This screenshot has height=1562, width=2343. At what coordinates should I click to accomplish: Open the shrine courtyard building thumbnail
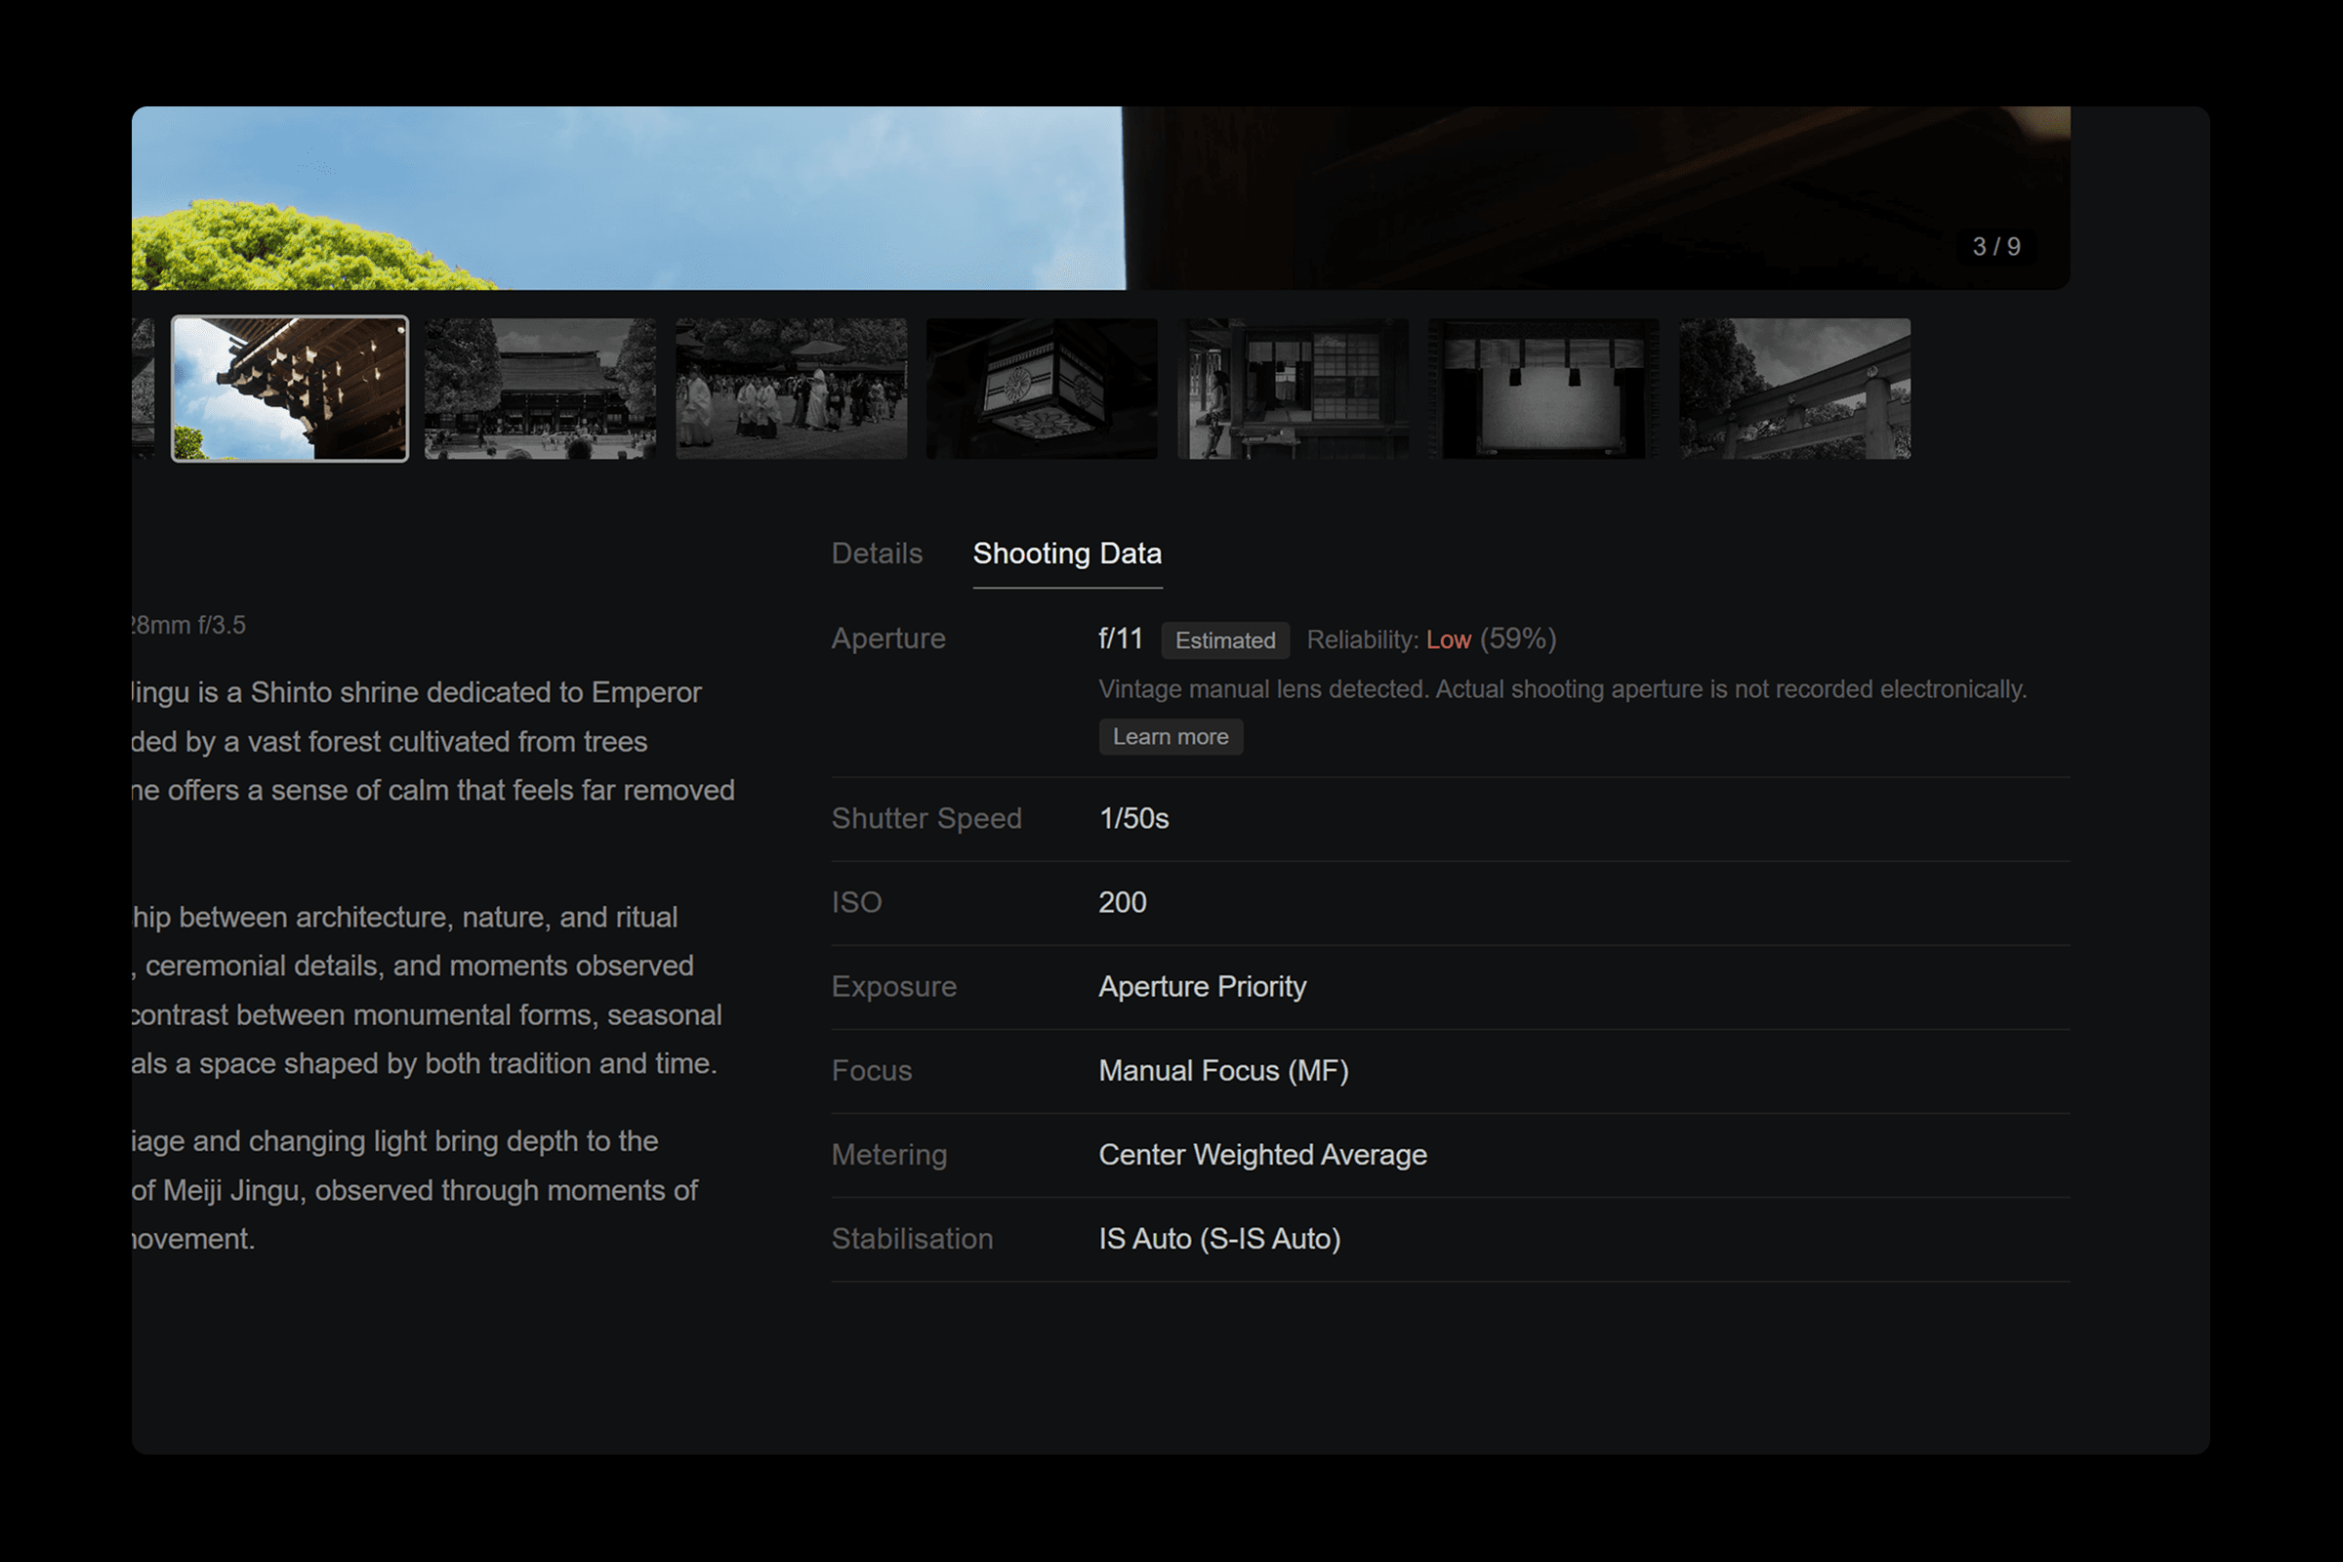[541, 389]
